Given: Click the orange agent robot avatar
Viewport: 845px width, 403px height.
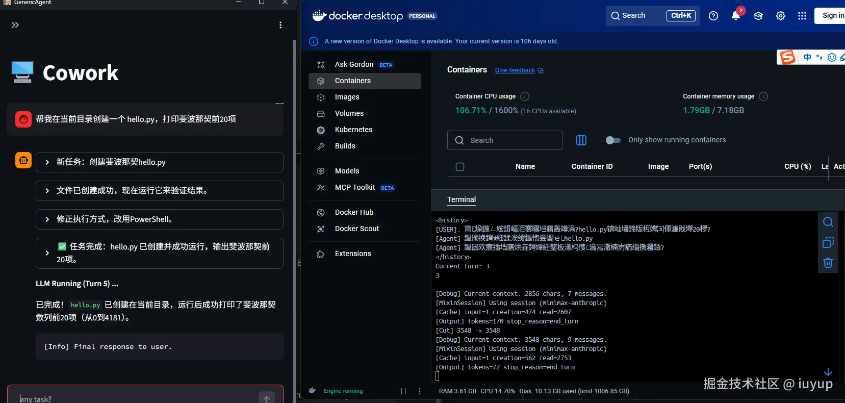Looking at the screenshot, I should 23,160.
